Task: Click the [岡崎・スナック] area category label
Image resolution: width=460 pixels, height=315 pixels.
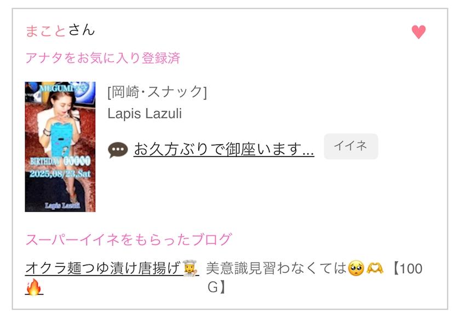Action: coord(157,92)
